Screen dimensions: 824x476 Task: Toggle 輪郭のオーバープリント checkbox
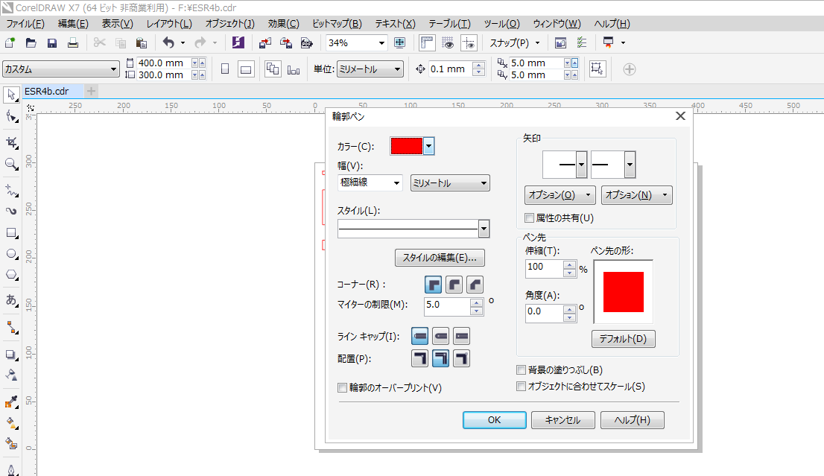click(x=343, y=387)
